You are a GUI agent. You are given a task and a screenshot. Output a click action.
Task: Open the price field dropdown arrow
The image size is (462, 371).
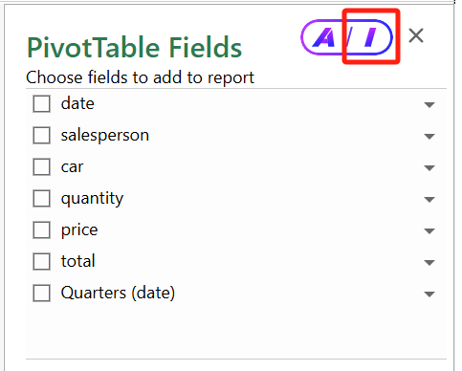429,231
